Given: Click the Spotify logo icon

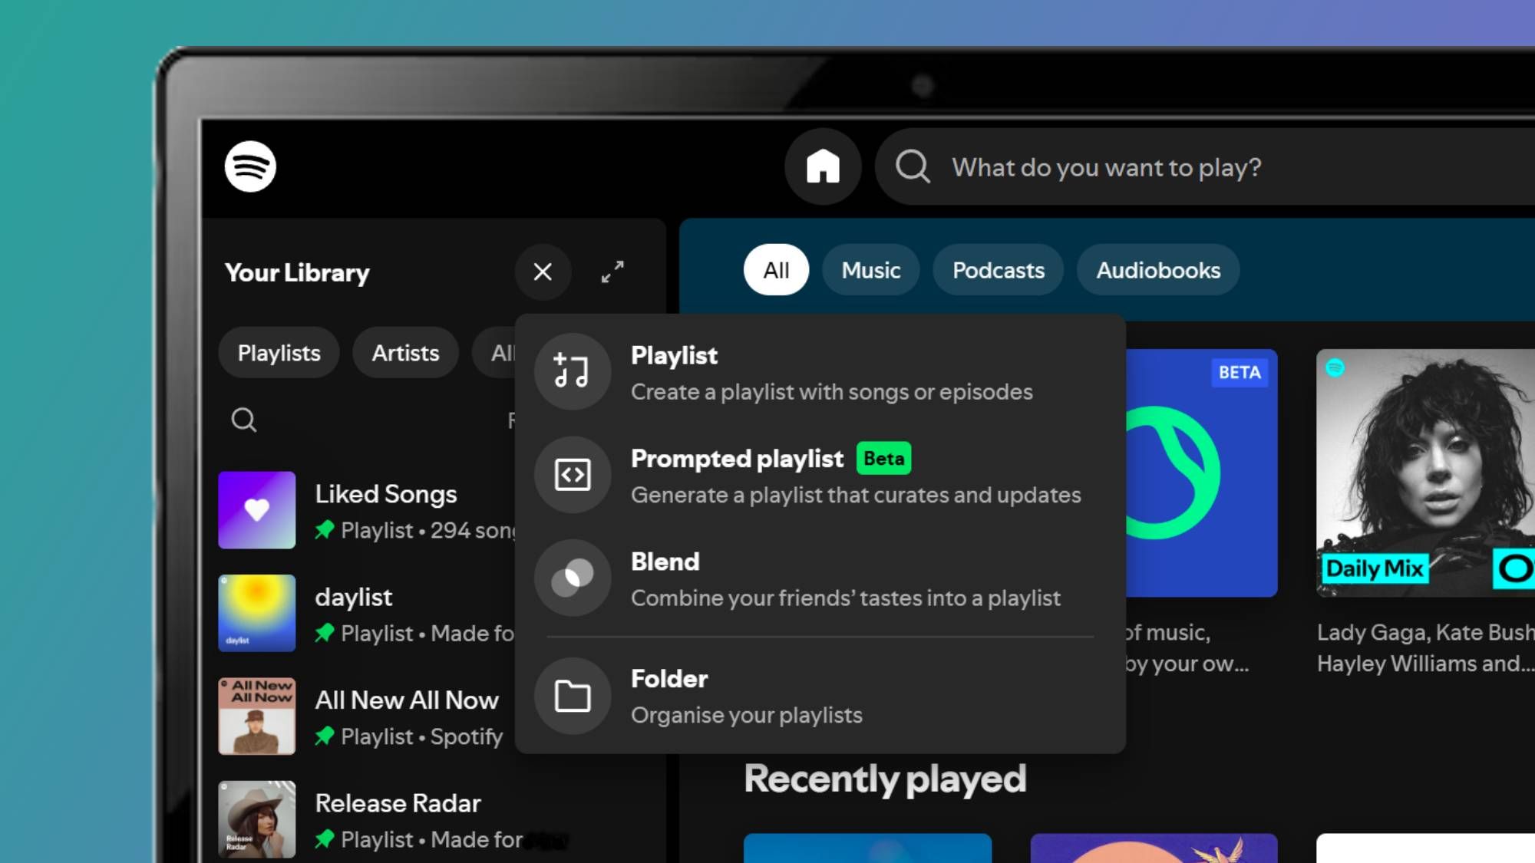Looking at the screenshot, I should pyautogui.click(x=250, y=166).
